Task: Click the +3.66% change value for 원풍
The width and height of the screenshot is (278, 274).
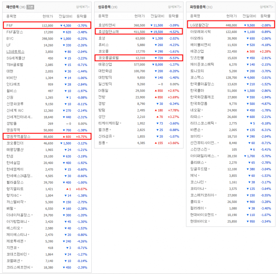Action: click(x=174, y=143)
